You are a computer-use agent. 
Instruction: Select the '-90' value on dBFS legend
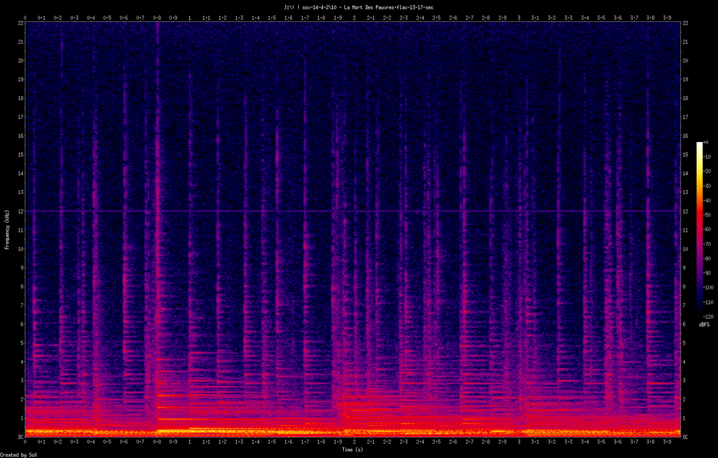pyautogui.click(x=708, y=273)
